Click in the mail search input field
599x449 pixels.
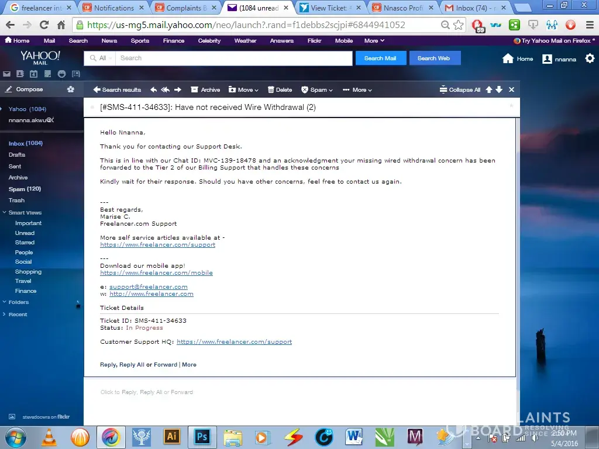(234, 58)
